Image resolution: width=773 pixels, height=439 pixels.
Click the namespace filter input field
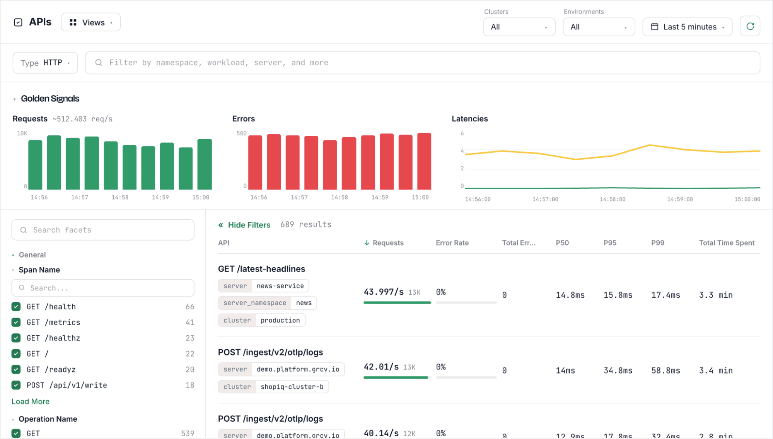(x=422, y=63)
